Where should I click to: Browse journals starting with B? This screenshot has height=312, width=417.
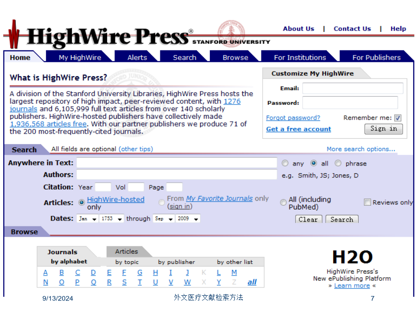coord(62,272)
